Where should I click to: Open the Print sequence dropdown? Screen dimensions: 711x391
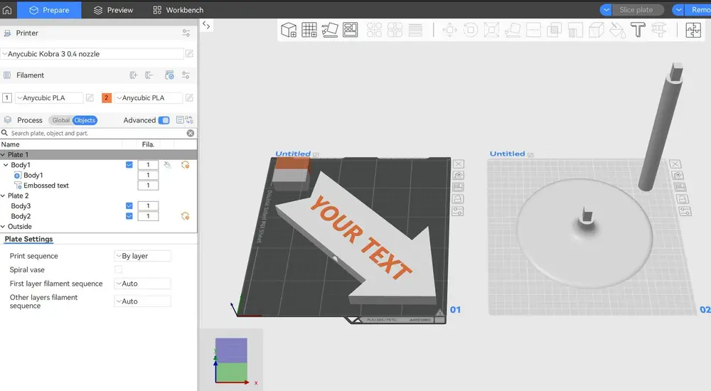pos(142,256)
